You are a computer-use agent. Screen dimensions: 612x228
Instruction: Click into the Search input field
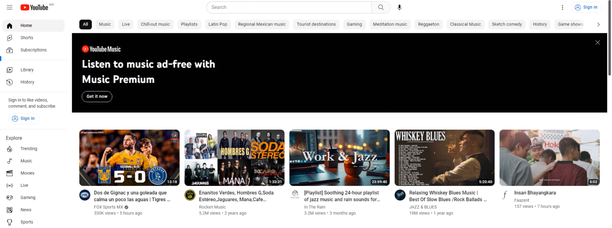[x=289, y=7]
